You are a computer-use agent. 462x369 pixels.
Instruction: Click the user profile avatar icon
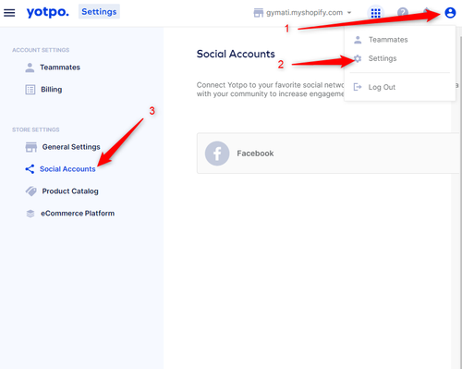pos(450,13)
